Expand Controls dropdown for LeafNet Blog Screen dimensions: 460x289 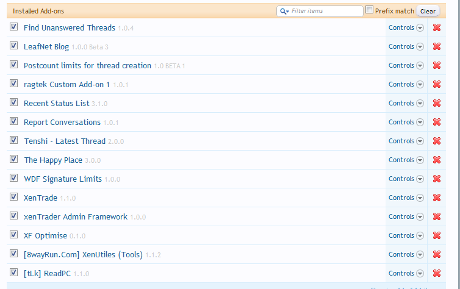tap(406, 46)
